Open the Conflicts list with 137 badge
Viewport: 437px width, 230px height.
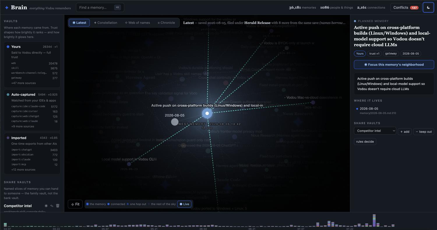click(x=406, y=8)
